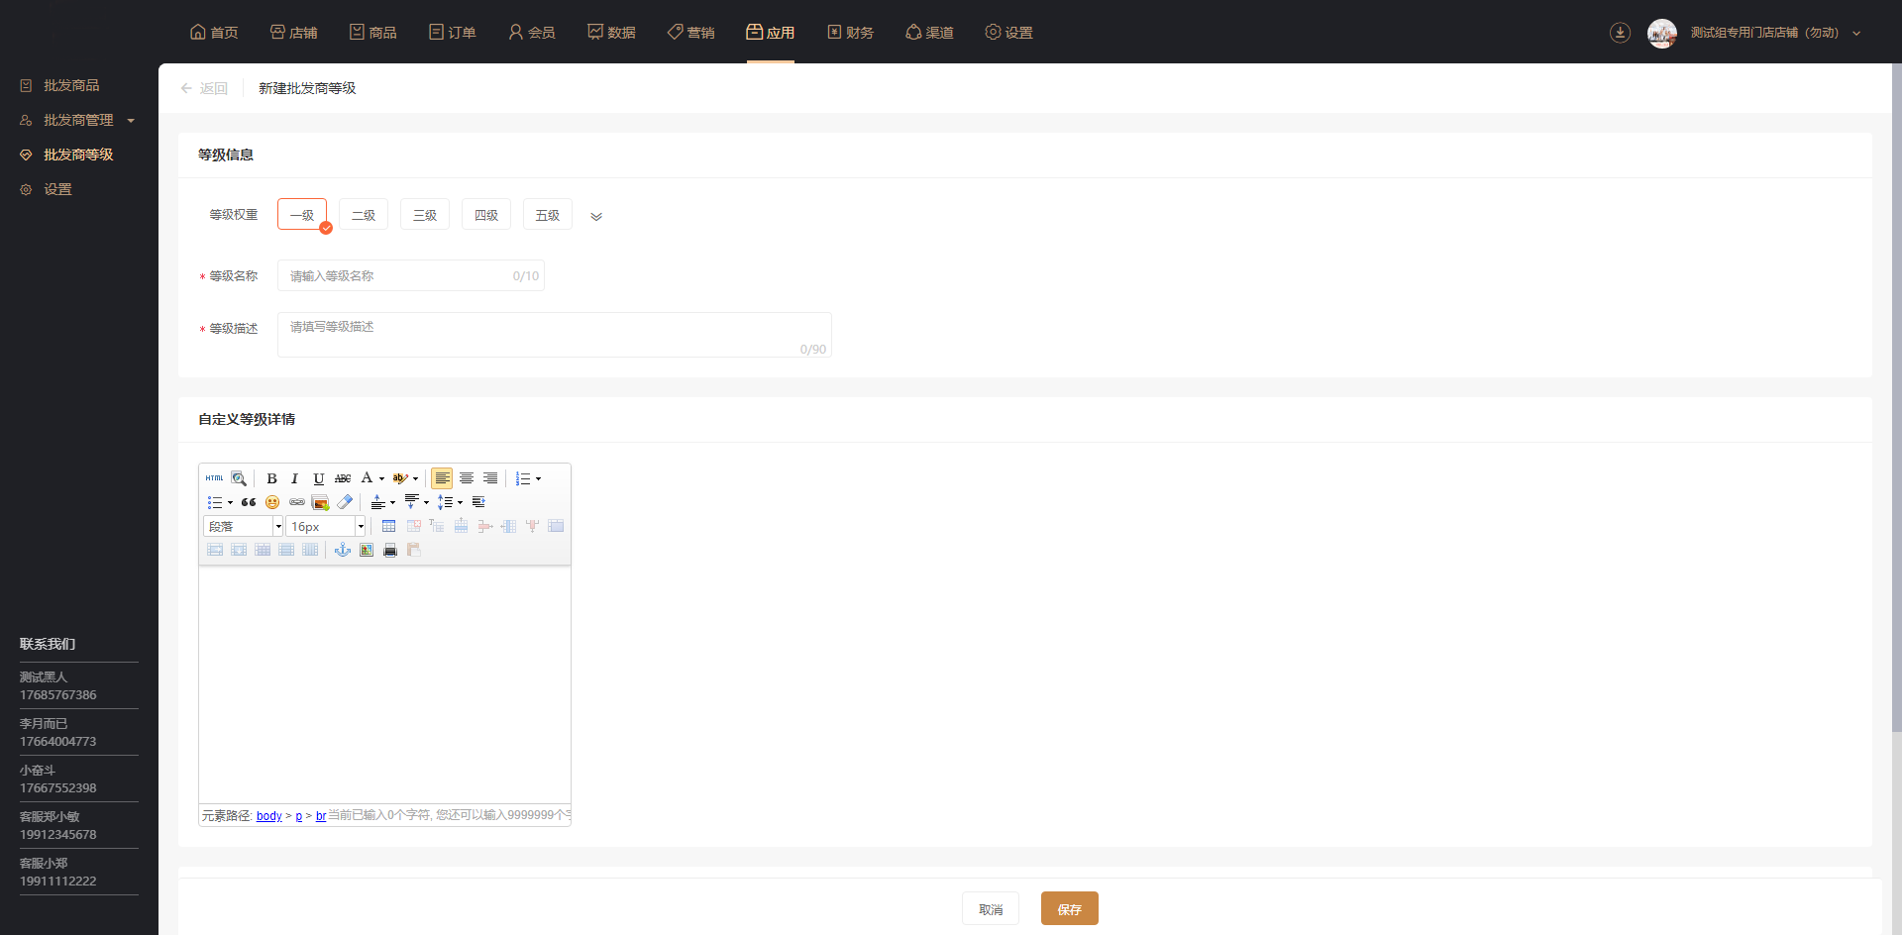This screenshot has width=1902, height=935.
Task: Click the insert image icon in editor
Action: click(367, 550)
